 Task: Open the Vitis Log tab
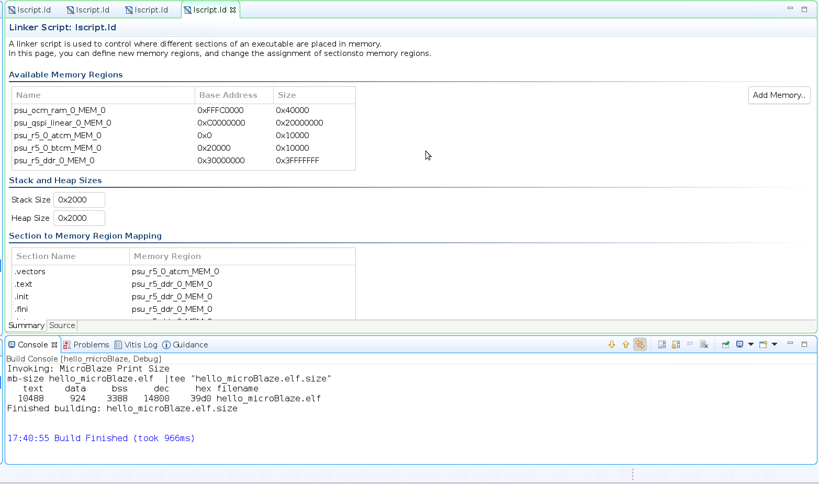coord(136,345)
